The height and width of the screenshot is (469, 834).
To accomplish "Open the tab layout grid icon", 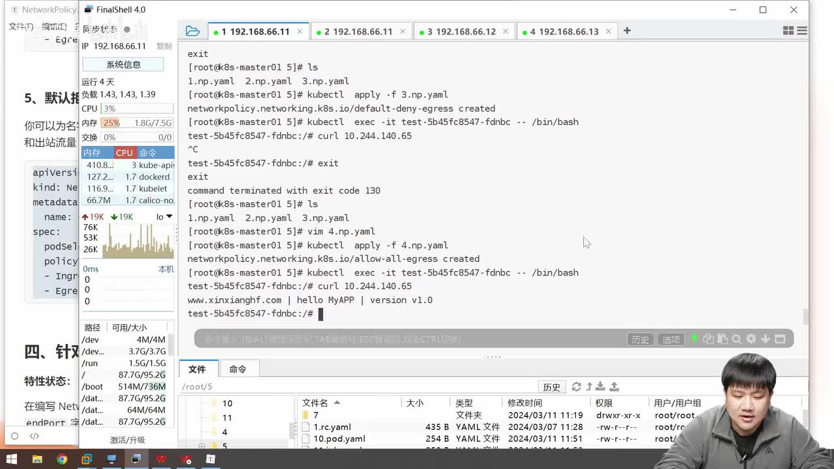I will pyautogui.click(x=788, y=31).
